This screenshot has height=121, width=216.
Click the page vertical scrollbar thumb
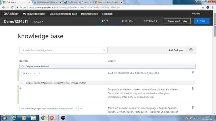tap(215, 25)
